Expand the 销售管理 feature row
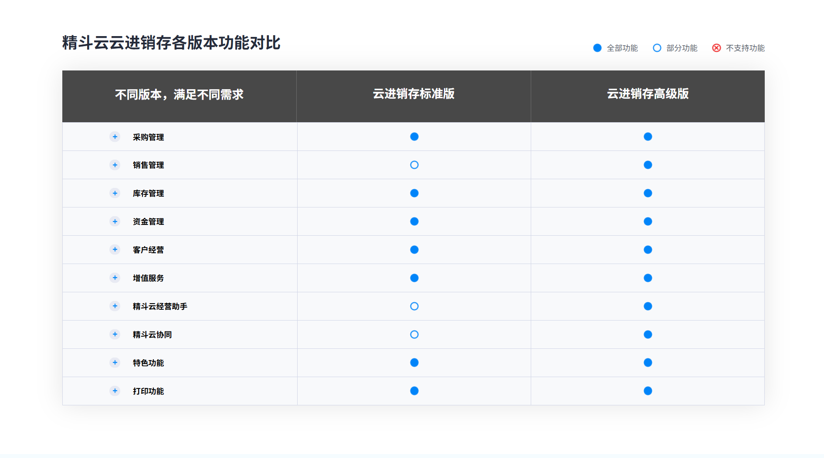 115,165
